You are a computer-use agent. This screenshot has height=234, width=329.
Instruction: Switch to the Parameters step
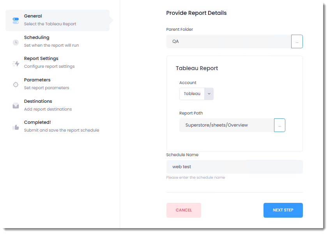click(37, 80)
